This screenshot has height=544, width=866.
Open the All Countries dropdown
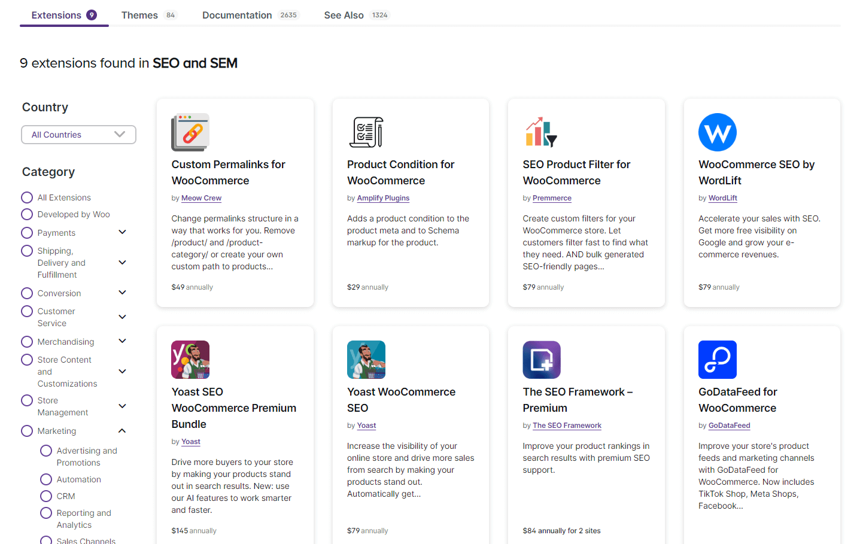pos(78,135)
